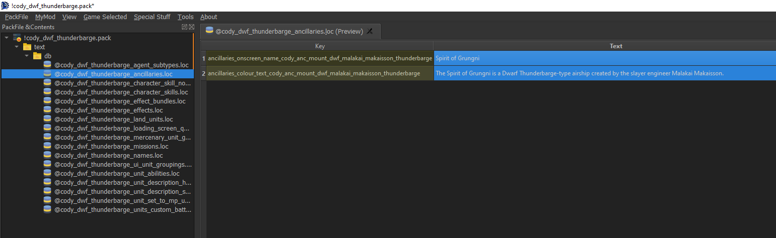Select @cody_dwf_thunderbarge_missions.loc file

pos(111,146)
